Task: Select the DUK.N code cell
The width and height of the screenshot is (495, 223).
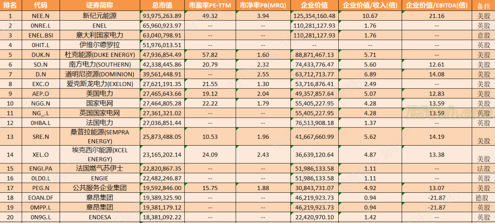Action: 40,54
